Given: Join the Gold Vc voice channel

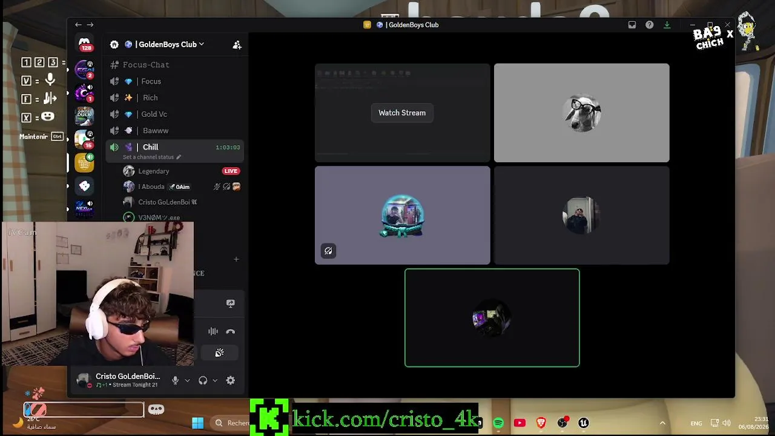Looking at the screenshot, I should click(x=174, y=114).
